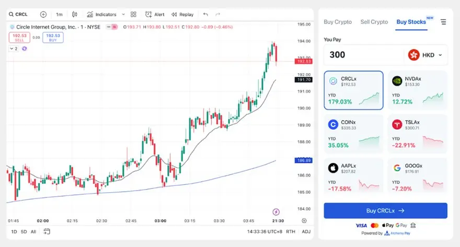
Task: Open chart settings gear near the time axis
Action: (304, 221)
